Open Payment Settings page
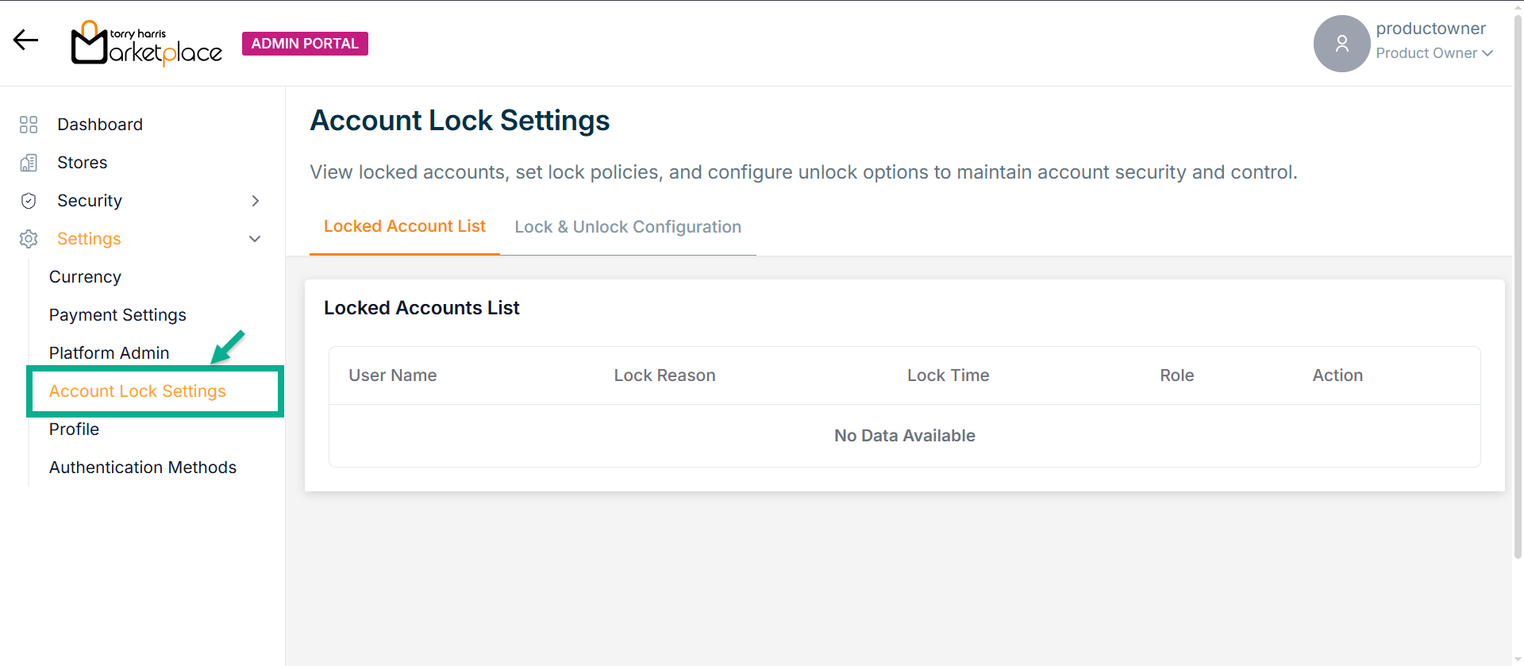This screenshot has width=1524, height=666. (x=117, y=315)
